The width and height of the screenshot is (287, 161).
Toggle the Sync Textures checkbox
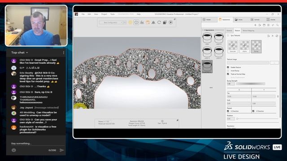(x=228, y=36)
